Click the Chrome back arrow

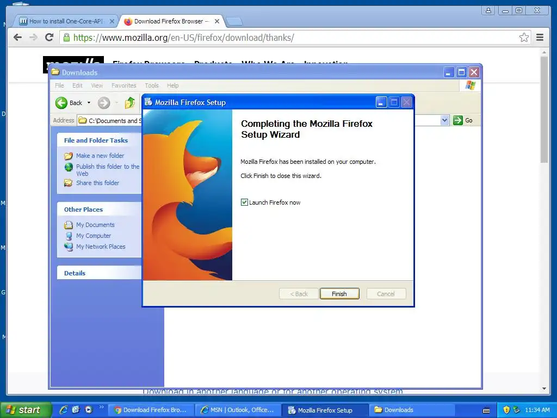tap(17, 38)
